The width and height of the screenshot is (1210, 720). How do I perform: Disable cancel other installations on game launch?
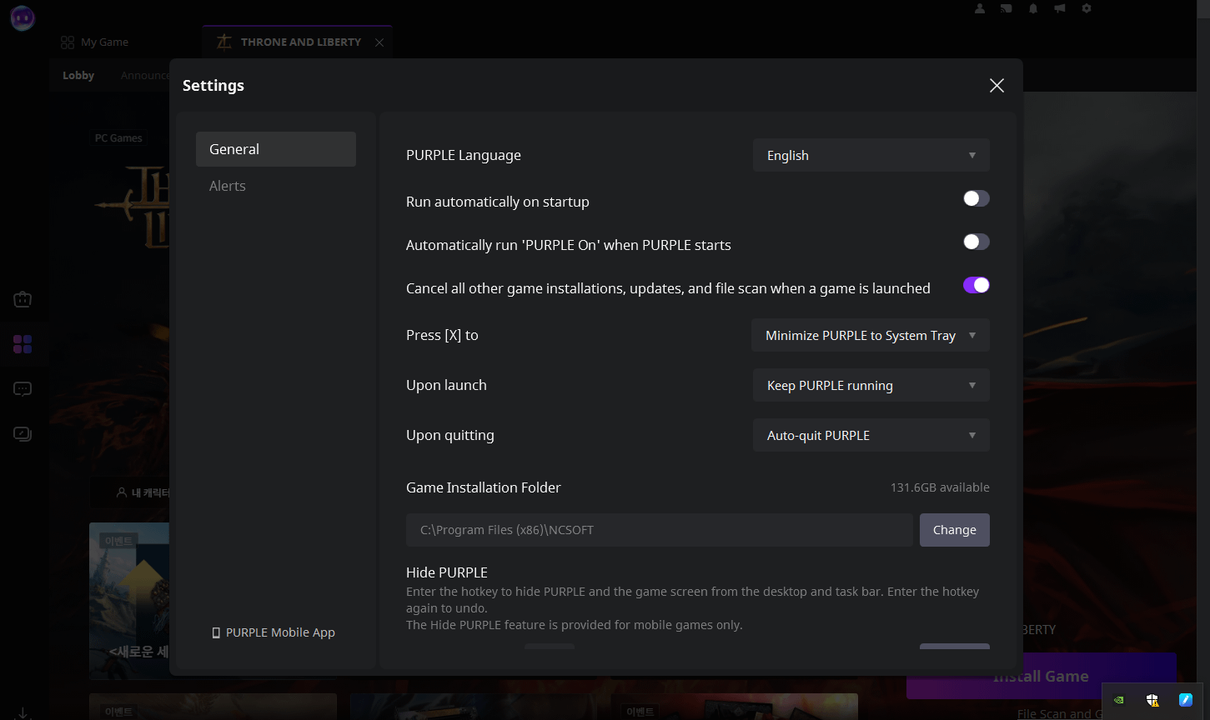coord(977,285)
